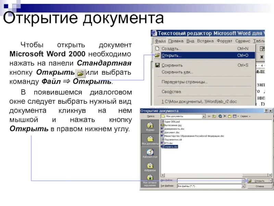The height and width of the screenshot is (206, 274).
Task: Click the Create New Folder icon
Action: [x=229, y=116]
